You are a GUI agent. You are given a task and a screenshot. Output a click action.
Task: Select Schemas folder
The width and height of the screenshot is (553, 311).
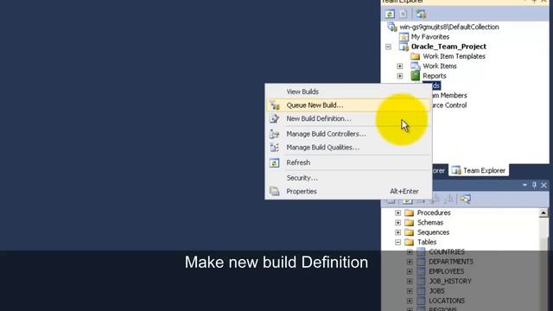(430, 223)
